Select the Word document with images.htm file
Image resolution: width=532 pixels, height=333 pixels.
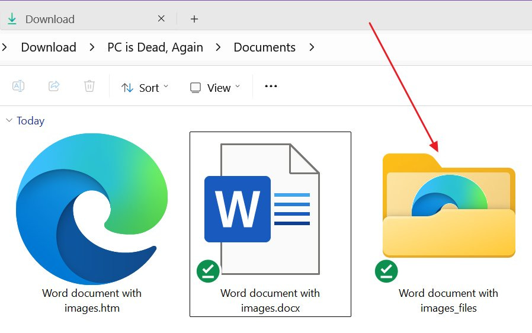(x=92, y=224)
